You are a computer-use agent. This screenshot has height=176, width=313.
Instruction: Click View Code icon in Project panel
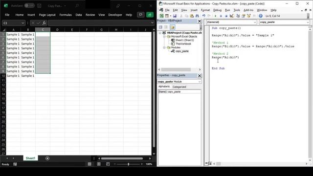(160, 27)
